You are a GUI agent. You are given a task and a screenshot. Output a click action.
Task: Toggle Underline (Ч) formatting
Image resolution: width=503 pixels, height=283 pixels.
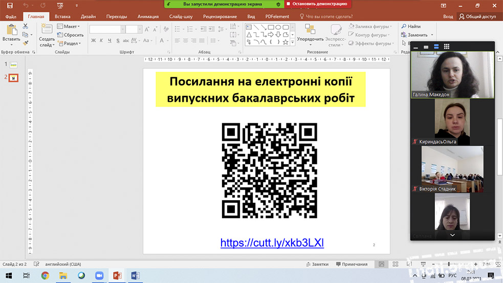(110, 41)
